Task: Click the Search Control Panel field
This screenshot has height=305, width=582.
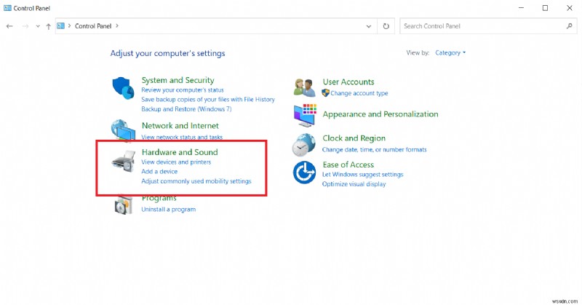Action: 480,26
